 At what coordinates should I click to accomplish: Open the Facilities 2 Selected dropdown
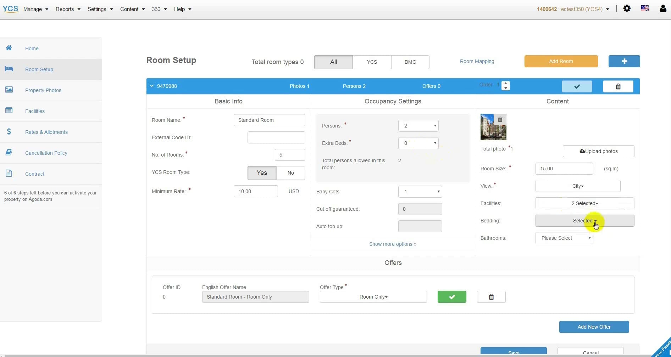tap(585, 203)
